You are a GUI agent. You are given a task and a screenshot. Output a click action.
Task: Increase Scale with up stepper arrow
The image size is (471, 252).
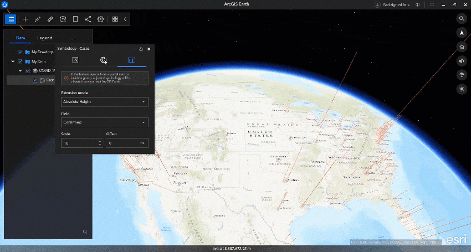coord(100,141)
